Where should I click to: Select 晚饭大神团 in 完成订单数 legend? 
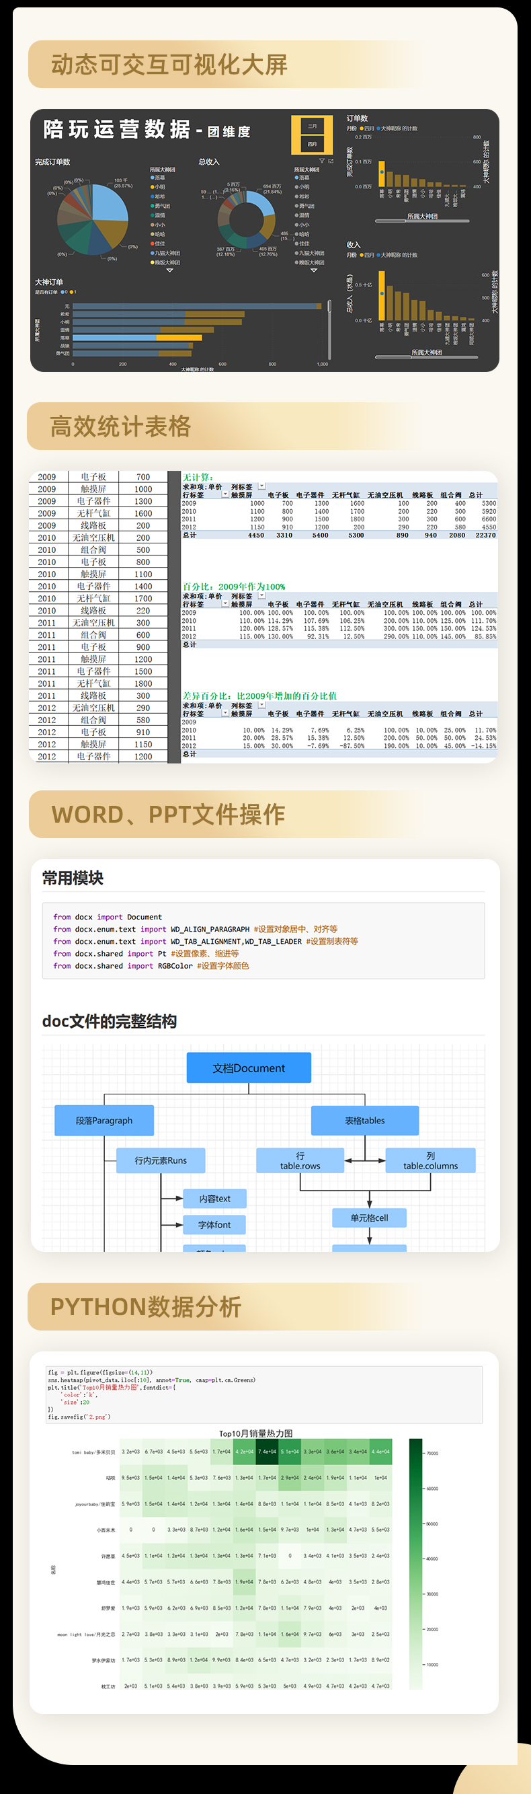click(x=165, y=262)
